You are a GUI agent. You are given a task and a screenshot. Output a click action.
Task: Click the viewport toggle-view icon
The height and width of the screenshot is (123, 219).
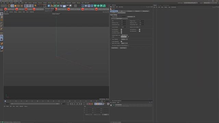pyautogui.click(x=108, y=12)
